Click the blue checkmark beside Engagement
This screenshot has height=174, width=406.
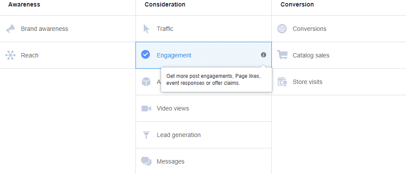[145, 54]
